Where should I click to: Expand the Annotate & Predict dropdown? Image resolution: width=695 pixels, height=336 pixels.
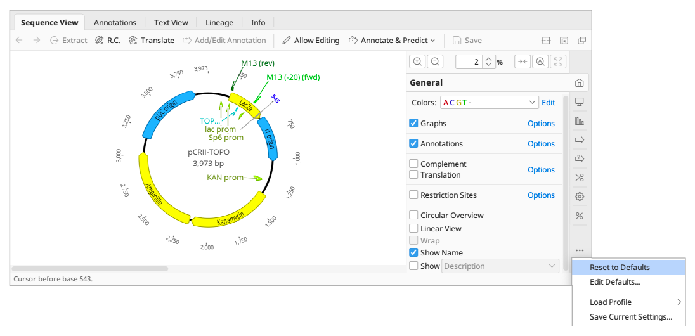click(392, 40)
